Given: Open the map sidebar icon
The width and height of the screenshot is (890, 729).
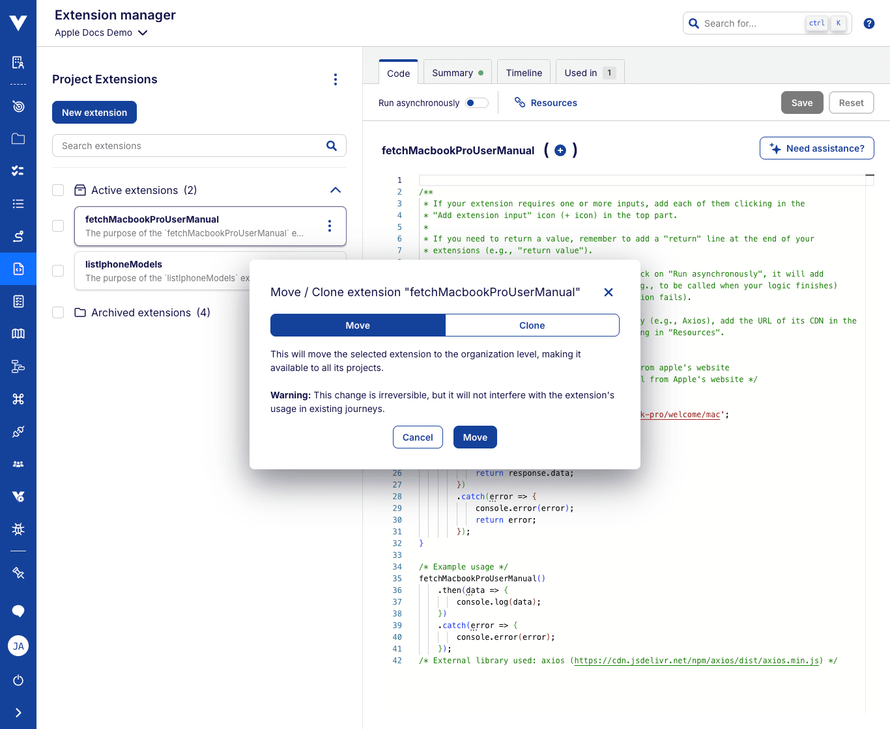Looking at the screenshot, I should [18, 334].
